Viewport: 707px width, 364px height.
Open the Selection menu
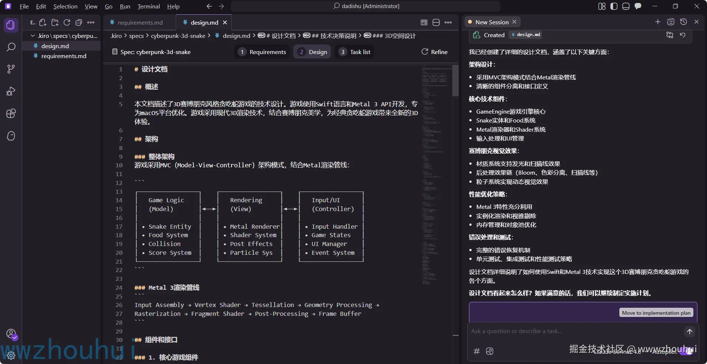(65, 6)
